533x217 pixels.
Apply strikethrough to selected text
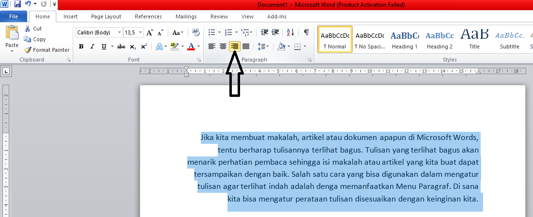pyautogui.click(x=121, y=46)
